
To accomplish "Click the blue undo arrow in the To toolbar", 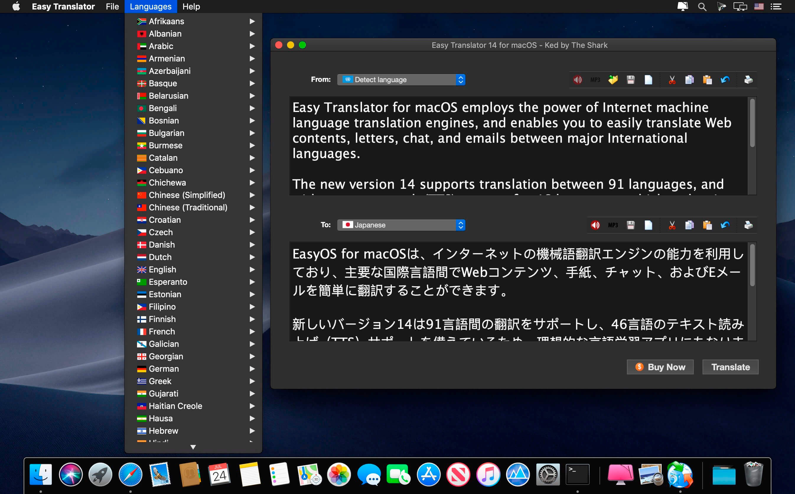I will (x=725, y=225).
